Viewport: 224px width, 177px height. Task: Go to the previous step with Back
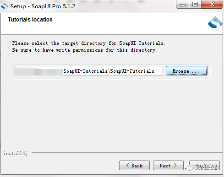tap(134, 165)
